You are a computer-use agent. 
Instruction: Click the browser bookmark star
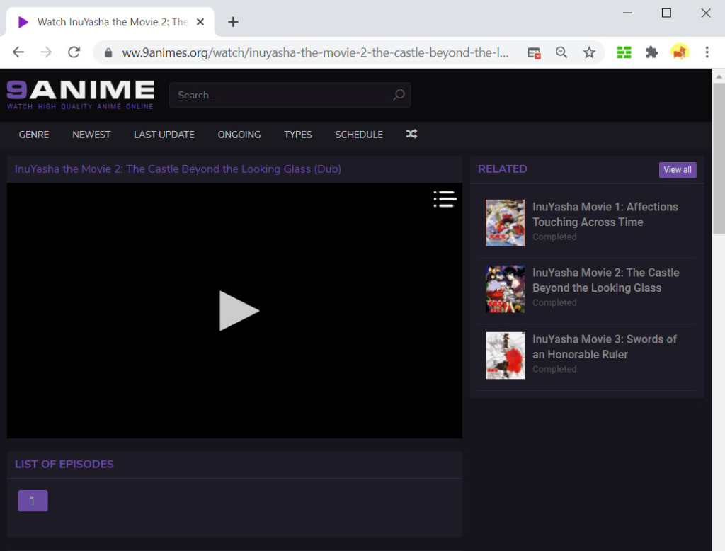(590, 52)
